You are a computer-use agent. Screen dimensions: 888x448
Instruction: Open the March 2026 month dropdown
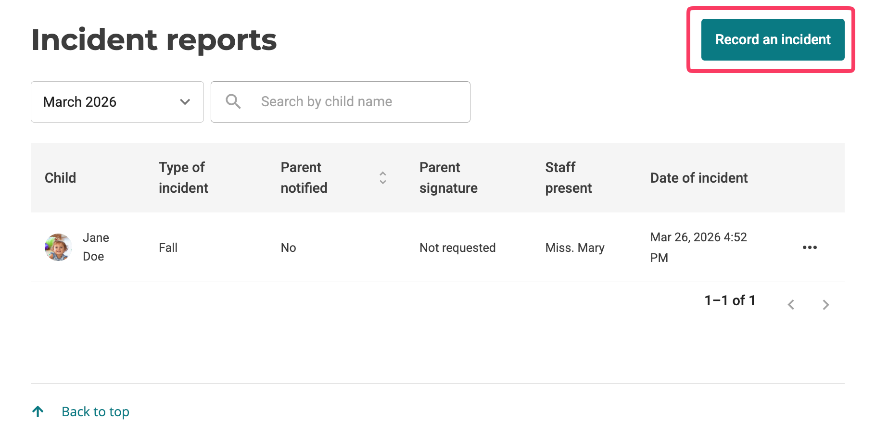[117, 102]
